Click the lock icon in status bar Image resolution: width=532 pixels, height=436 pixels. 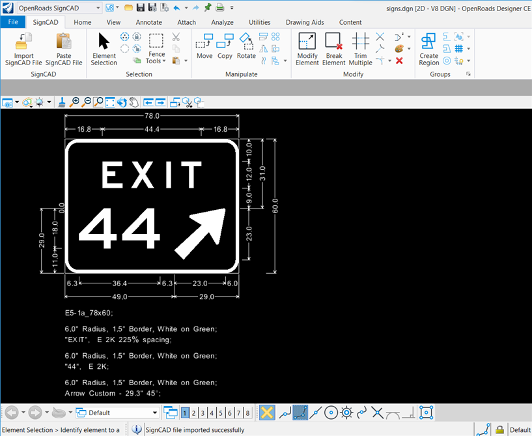tap(499, 429)
